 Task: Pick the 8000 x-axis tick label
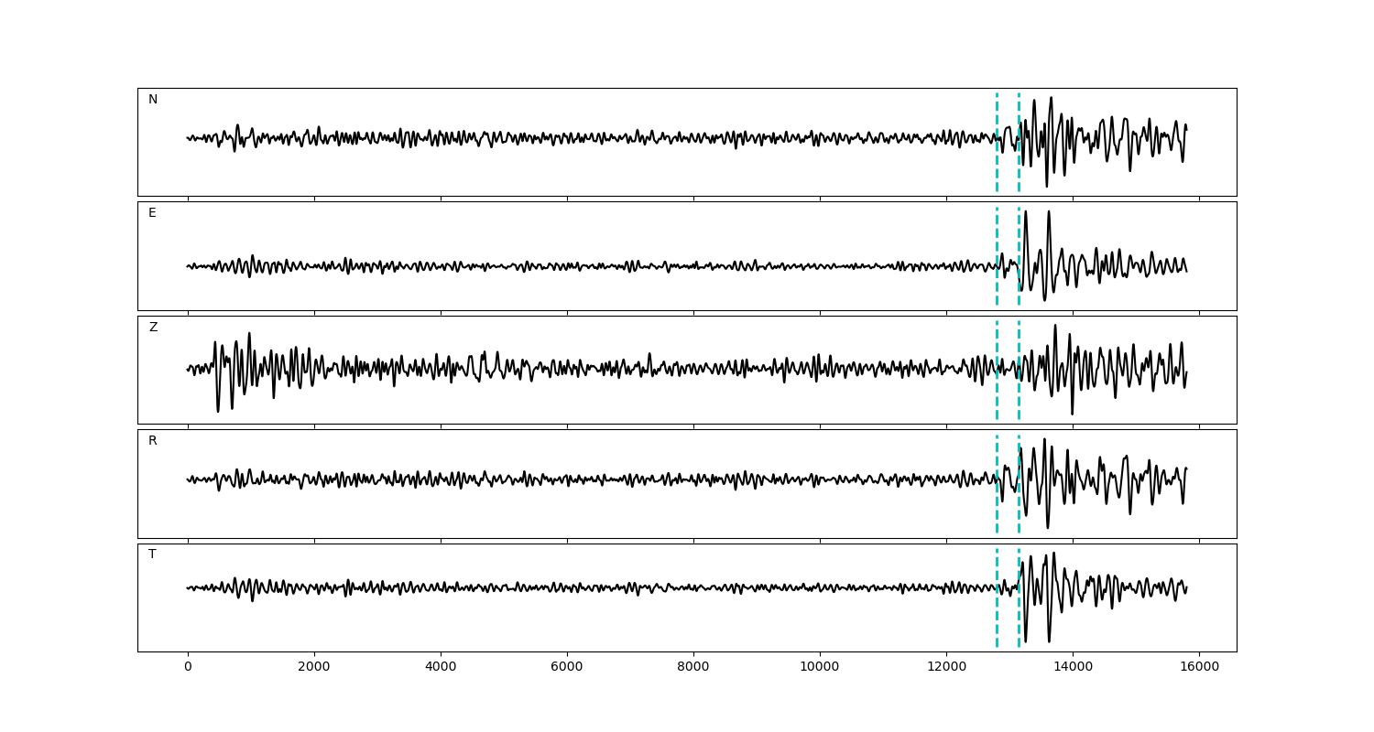click(x=693, y=667)
